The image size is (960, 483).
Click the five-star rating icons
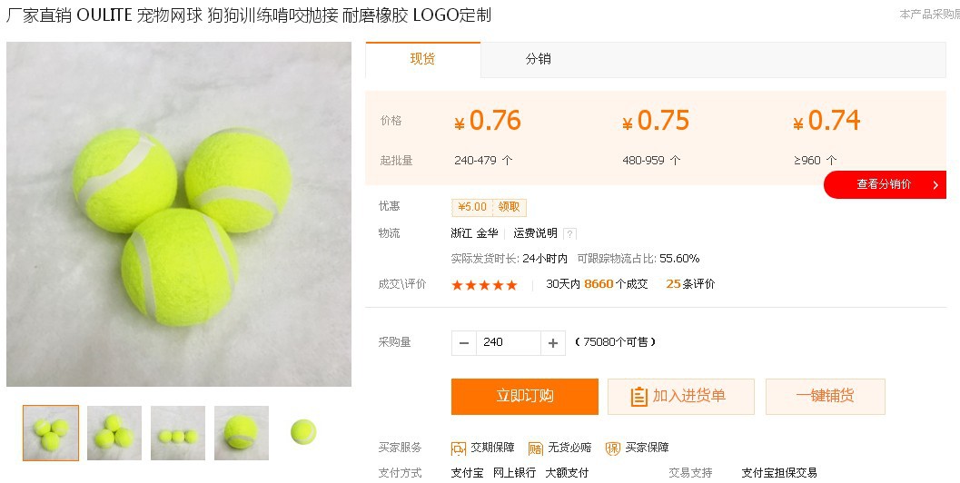tap(484, 285)
